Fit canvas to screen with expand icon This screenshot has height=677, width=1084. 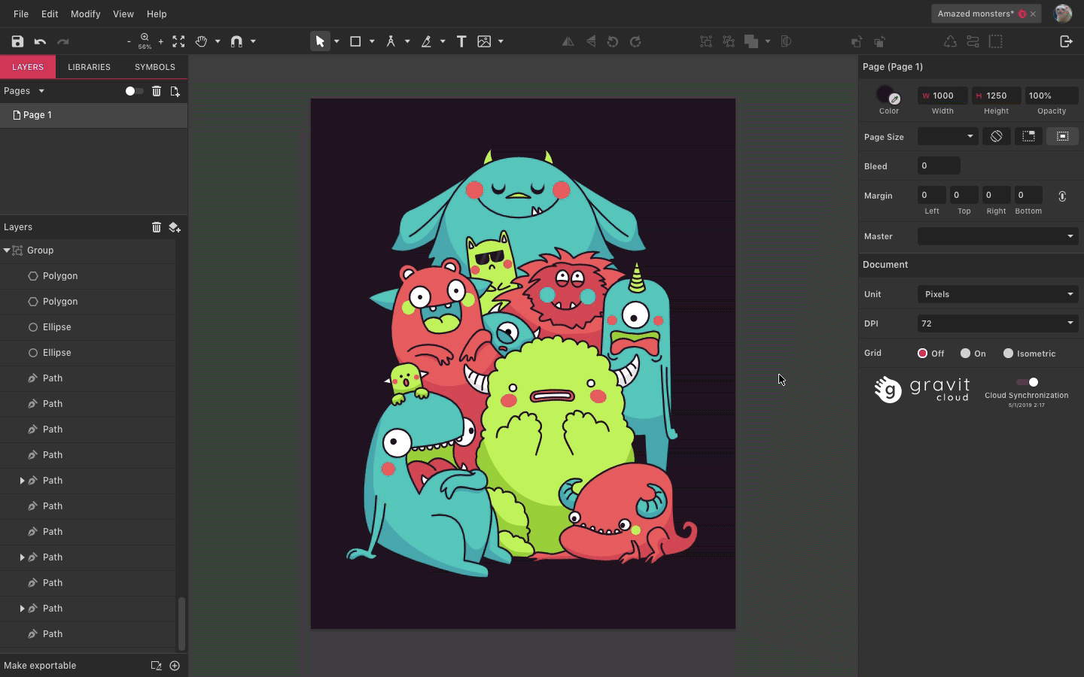point(178,41)
